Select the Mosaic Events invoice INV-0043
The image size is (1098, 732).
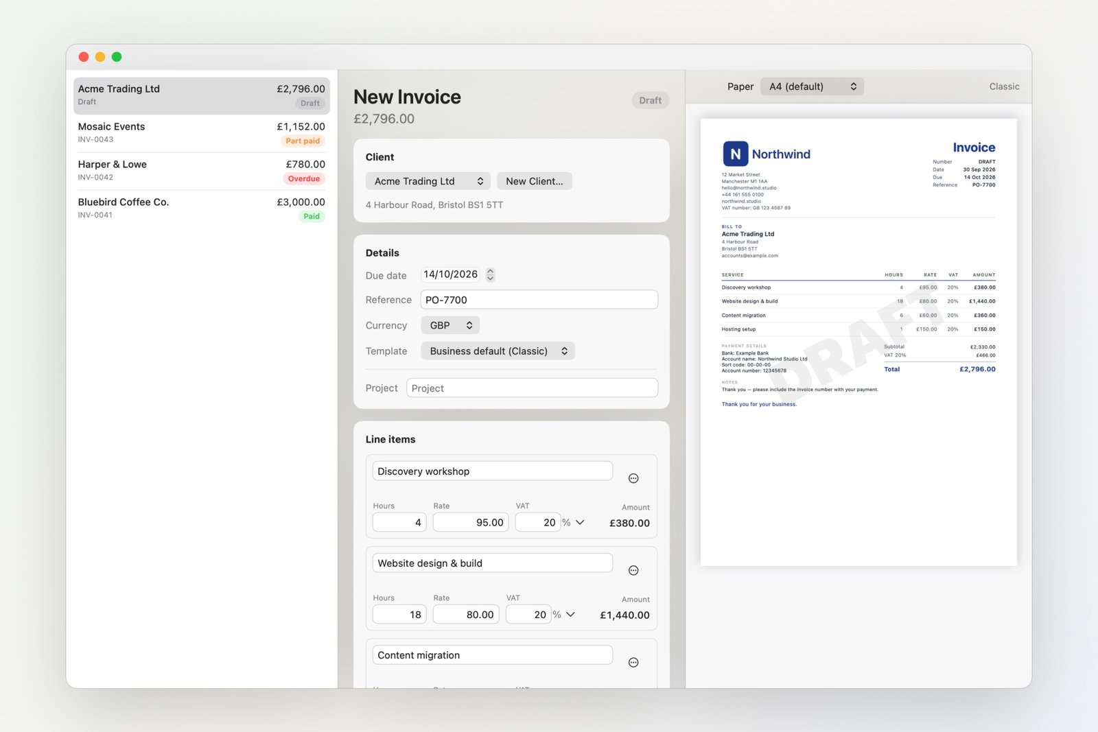point(201,133)
